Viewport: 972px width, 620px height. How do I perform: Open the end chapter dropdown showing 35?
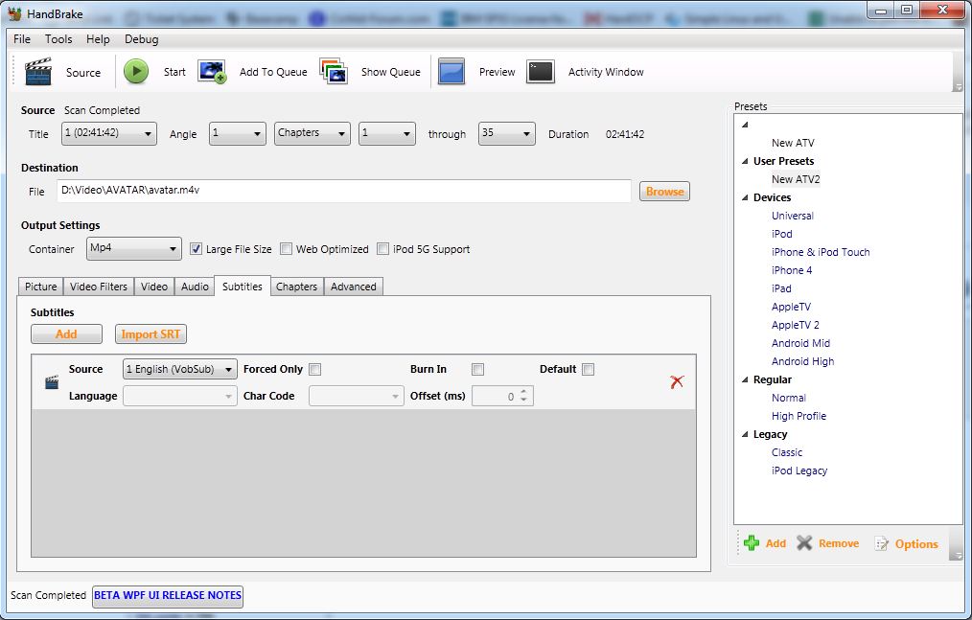(x=506, y=133)
